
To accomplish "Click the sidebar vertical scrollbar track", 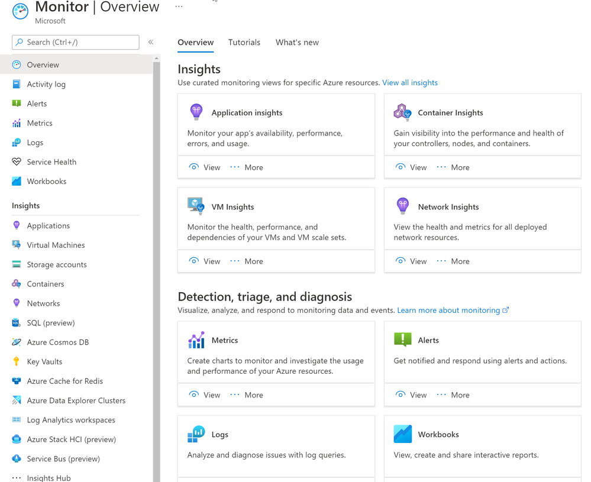I will [x=156, y=271].
